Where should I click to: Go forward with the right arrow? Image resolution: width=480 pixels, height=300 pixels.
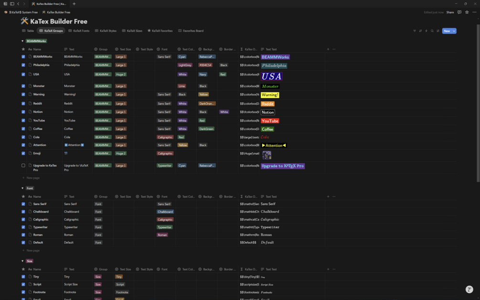pyautogui.click(x=24, y=4)
